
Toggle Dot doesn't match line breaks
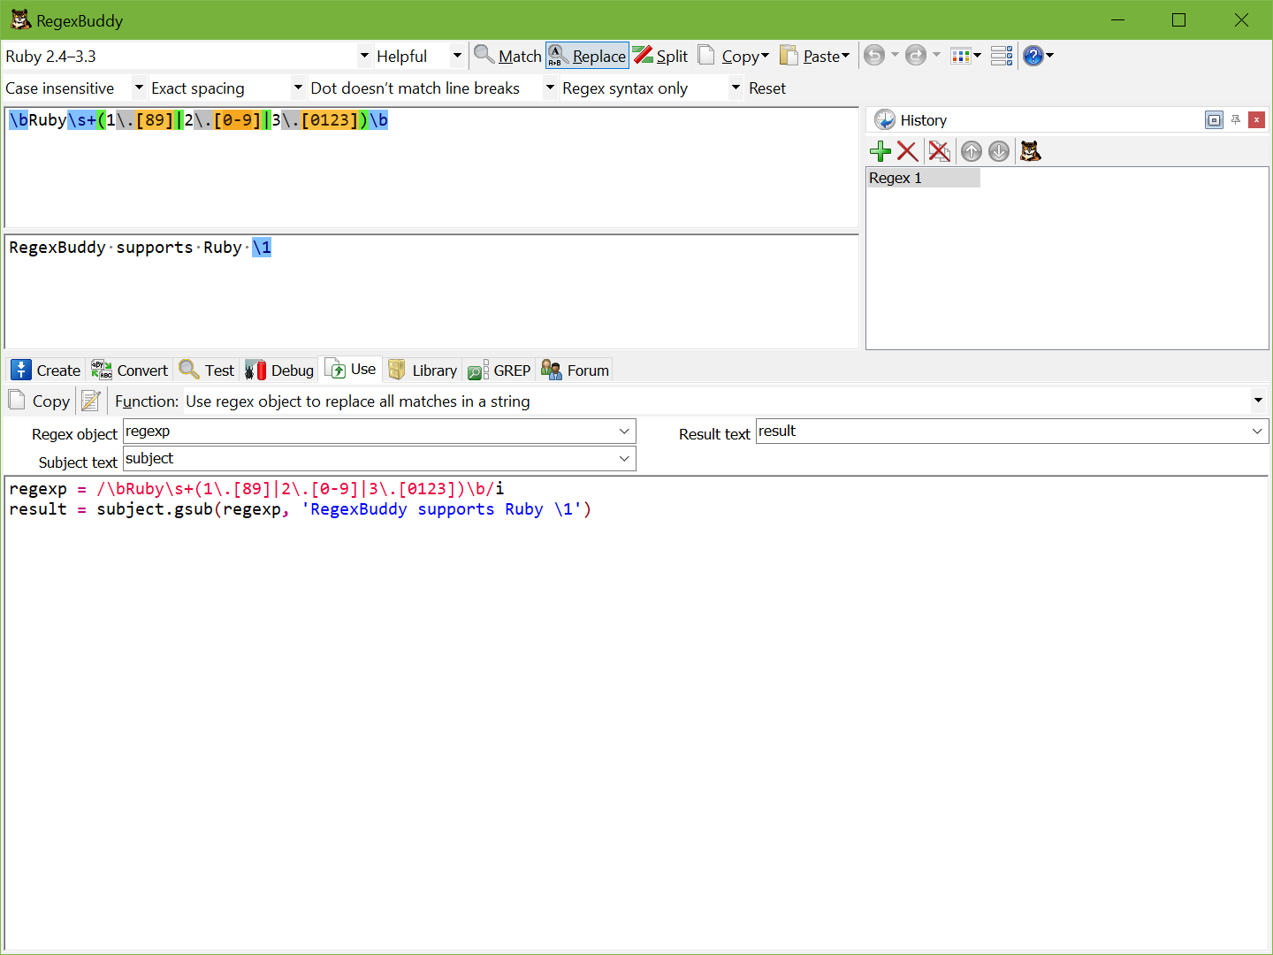(x=415, y=88)
